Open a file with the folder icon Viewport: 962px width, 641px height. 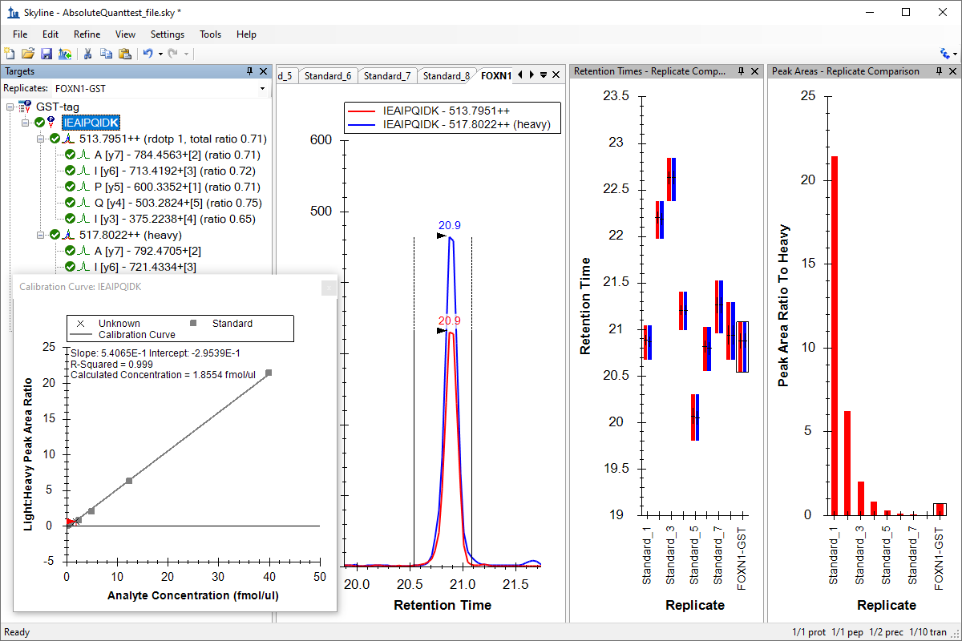coord(28,54)
